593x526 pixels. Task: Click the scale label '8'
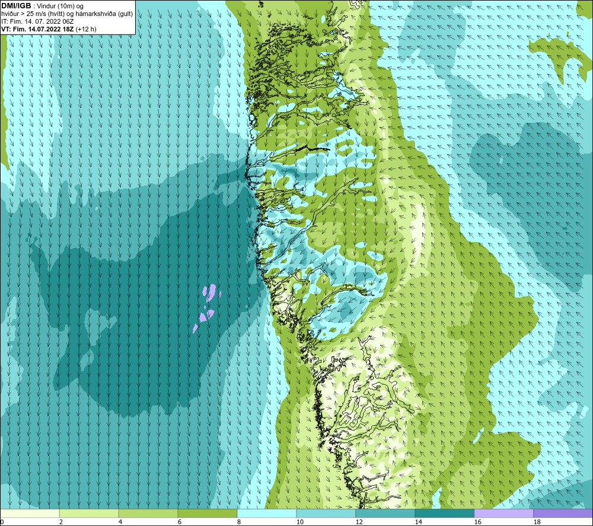pos(239,522)
